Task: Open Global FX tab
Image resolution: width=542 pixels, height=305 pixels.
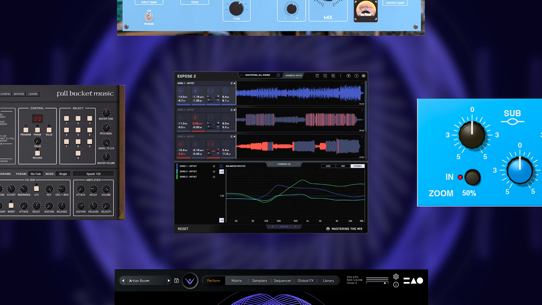Action: [306, 280]
